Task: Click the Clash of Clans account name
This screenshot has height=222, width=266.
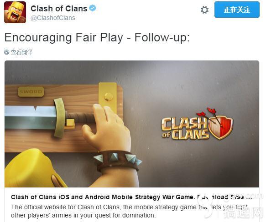Action: (59, 9)
